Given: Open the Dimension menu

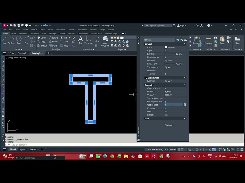Looking at the screenshot, I should (60, 30).
